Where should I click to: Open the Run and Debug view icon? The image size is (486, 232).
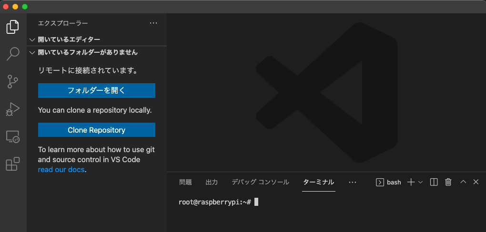pos(13,109)
